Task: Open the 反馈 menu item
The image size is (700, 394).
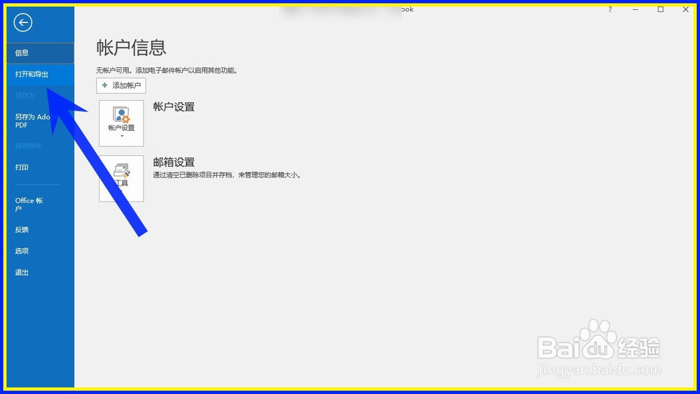Action: coord(40,230)
